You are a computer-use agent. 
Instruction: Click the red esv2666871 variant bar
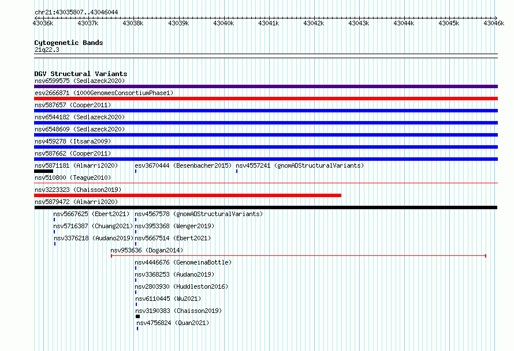(x=266, y=99)
